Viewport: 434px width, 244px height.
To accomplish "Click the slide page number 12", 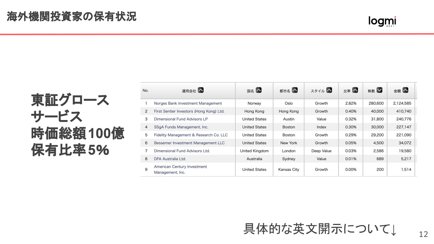I will (423, 234).
